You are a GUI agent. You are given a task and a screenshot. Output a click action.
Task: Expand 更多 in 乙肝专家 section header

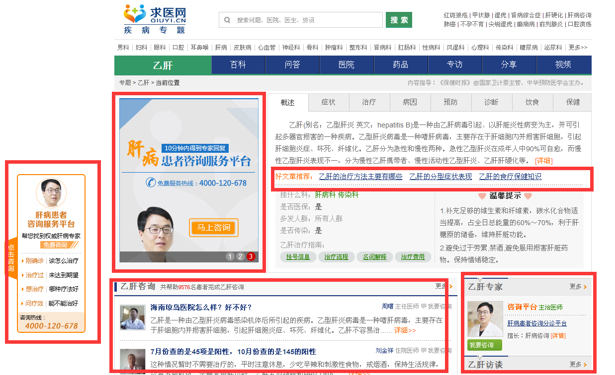pyautogui.click(x=578, y=287)
